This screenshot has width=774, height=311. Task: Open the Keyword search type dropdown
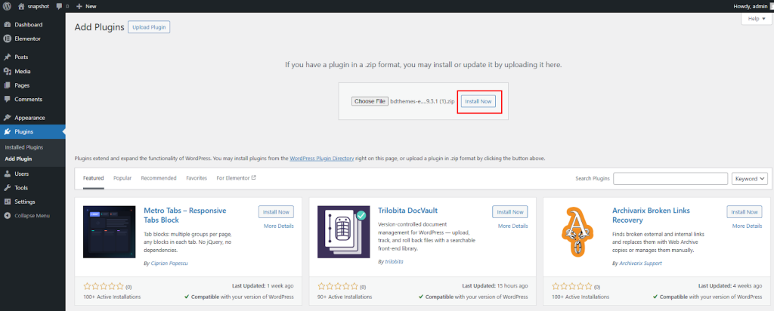(x=749, y=178)
